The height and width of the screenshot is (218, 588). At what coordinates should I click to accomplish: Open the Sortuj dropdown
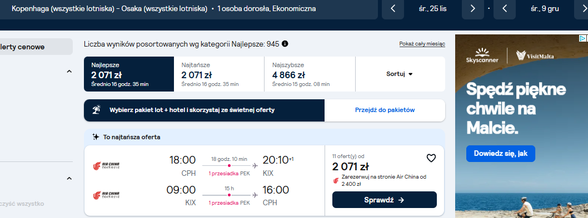pyautogui.click(x=400, y=74)
